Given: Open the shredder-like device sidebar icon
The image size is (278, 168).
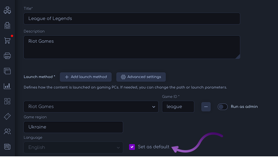Looking at the screenshot, I should [7, 25].
